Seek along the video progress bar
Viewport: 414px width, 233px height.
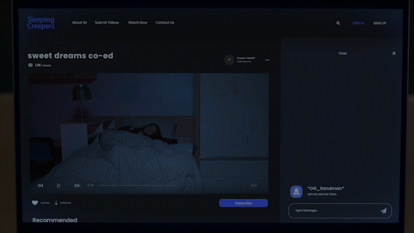(x=137, y=186)
